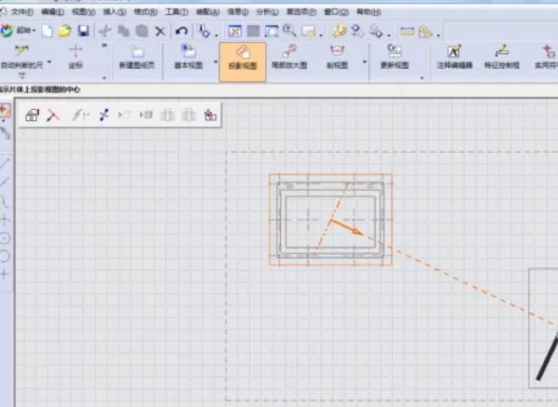Click the printer-like first icon in floating toolbar
Screen dimensions: 558x407
(32, 115)
